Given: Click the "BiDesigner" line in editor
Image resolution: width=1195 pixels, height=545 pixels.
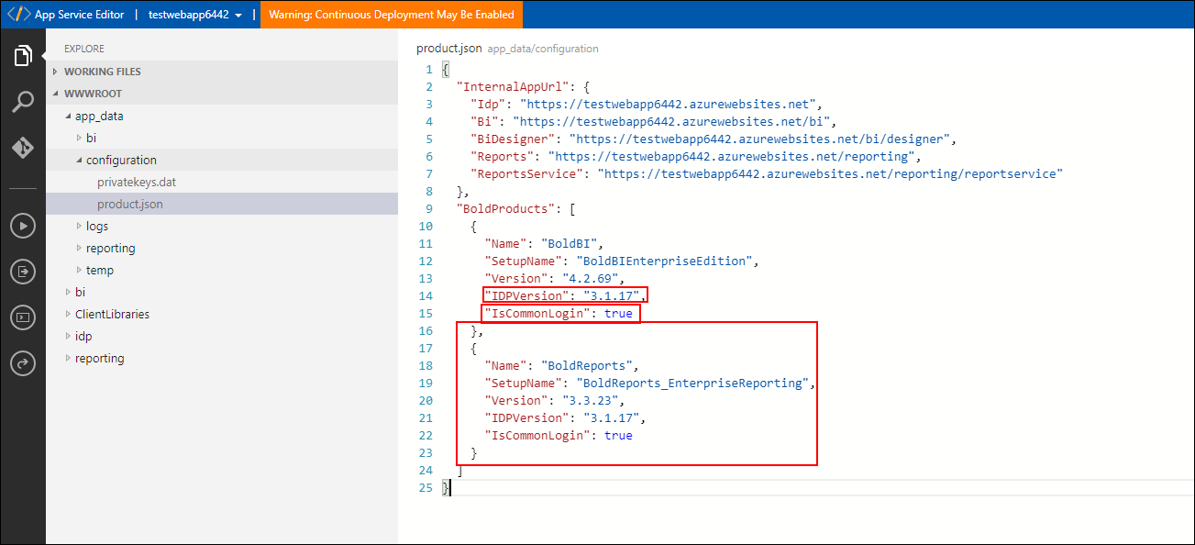Looking at the screenshot, I should (x=714, y=139).
